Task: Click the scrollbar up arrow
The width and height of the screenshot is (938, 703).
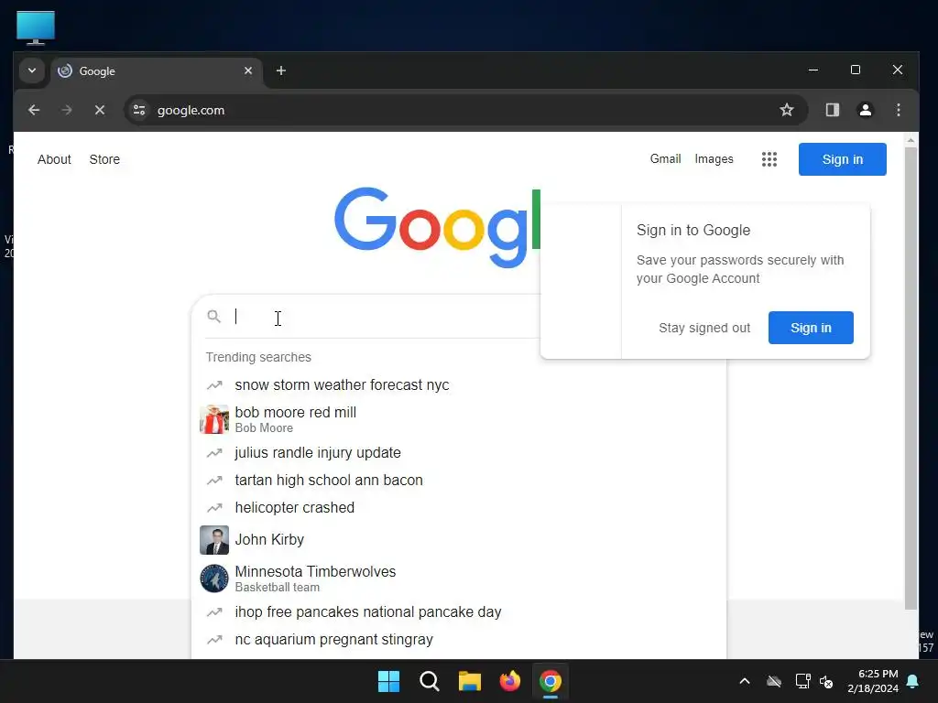Action: coord(911,140)
